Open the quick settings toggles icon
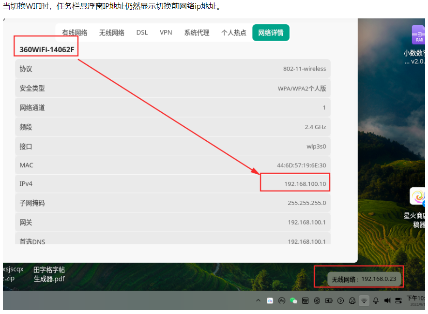The height and width of the screenshot is (314, 428). pyautogui.click(x=398, y=300)
